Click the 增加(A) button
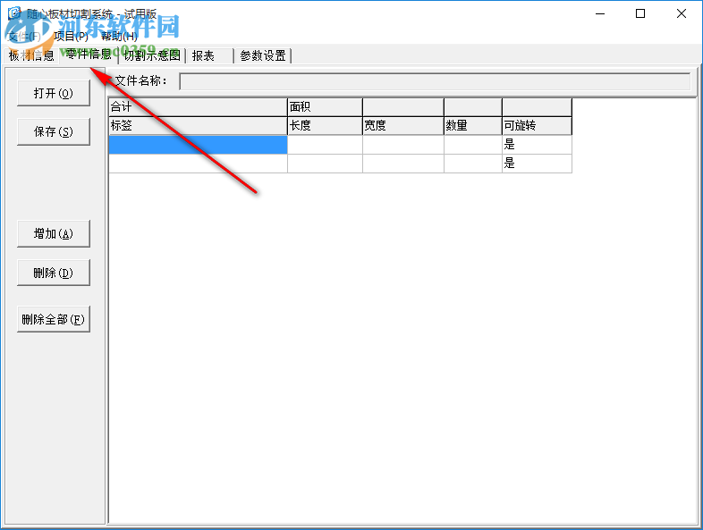The image size is (703, 530). (x=54, y=233)
